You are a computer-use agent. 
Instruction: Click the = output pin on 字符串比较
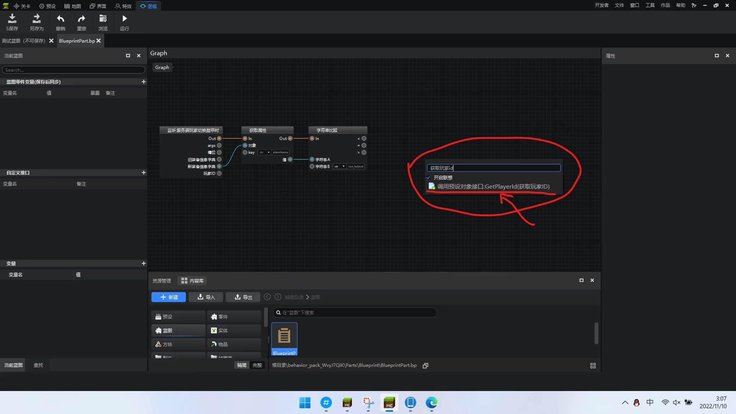(364, 145)
